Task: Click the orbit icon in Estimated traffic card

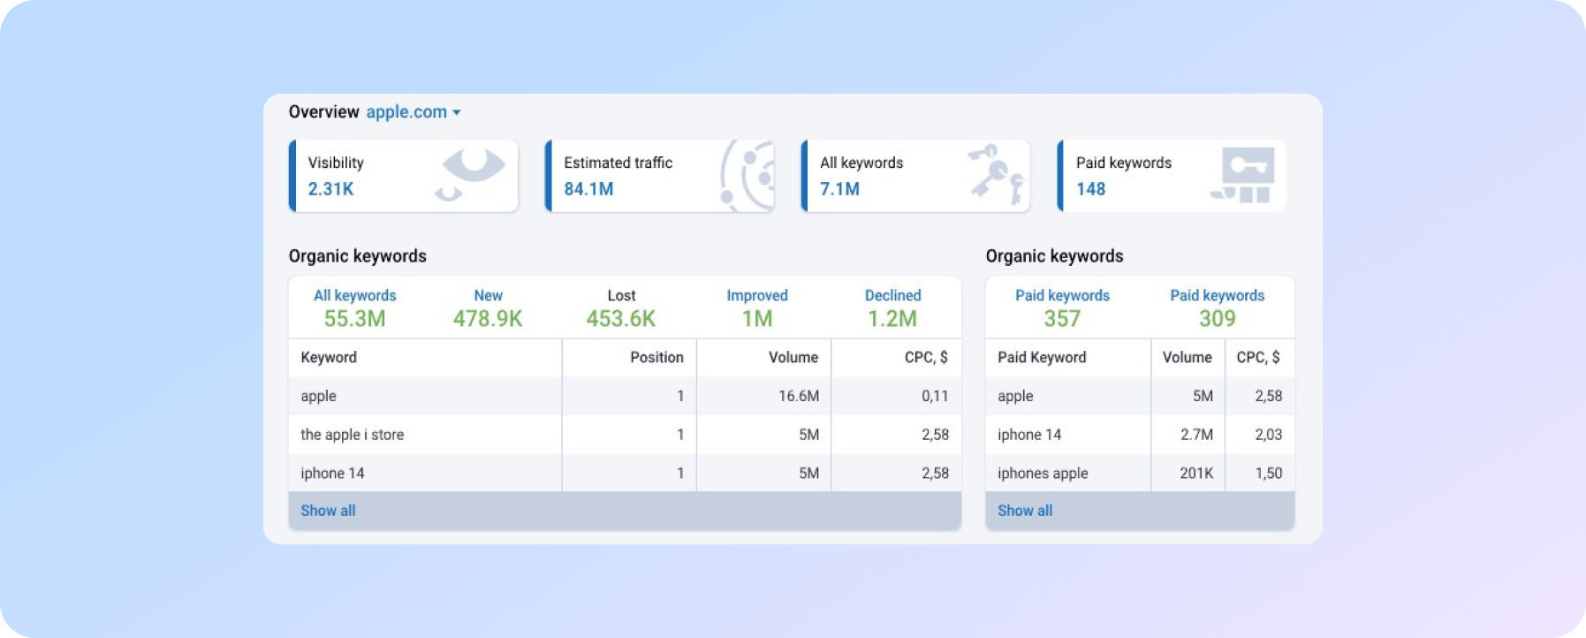Action: (x=748, y=175)
